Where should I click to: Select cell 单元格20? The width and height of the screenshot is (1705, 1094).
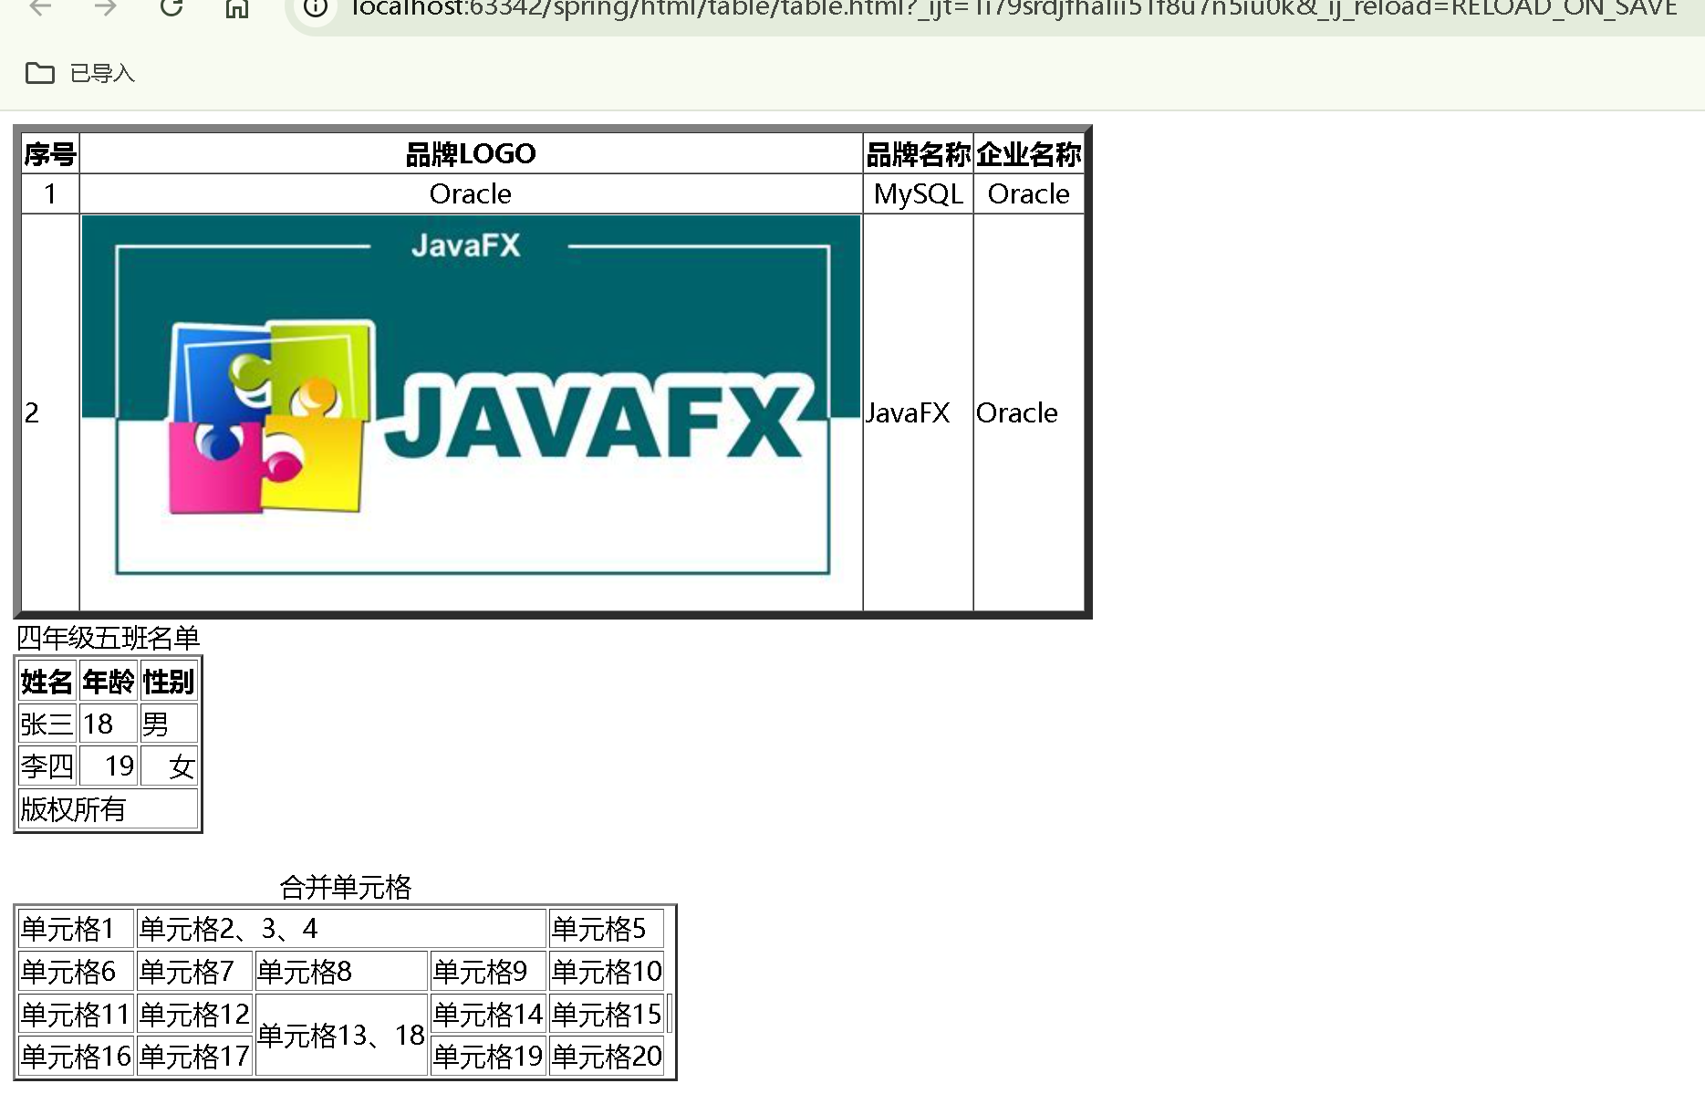[x=606, y=1056]
